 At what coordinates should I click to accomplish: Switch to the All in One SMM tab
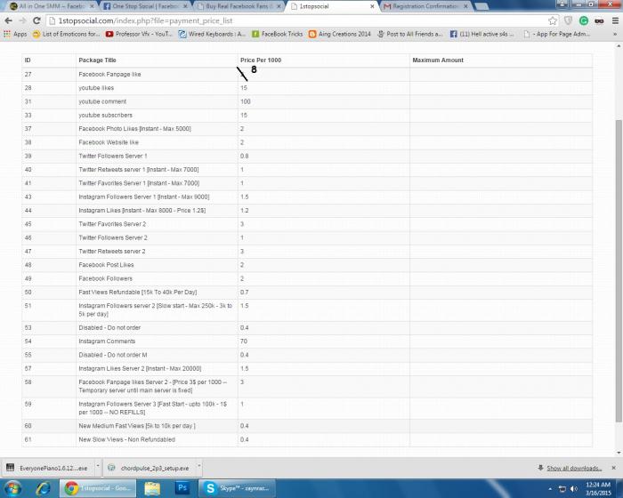[x=52, y=6]
